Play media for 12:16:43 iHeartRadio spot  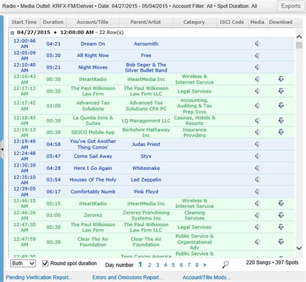click(x=258, y=79)
